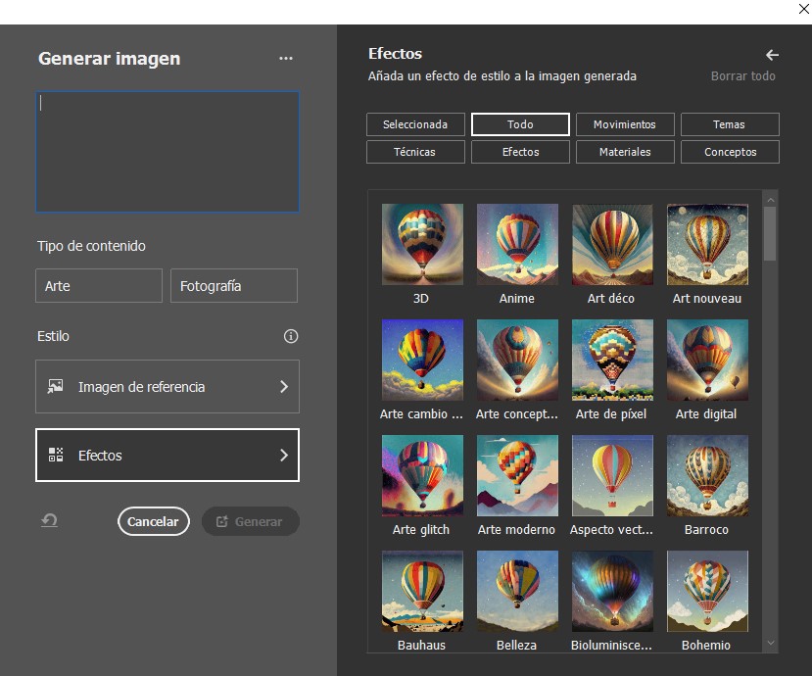Expand Imagen de referencia chevron

(284, 387)
